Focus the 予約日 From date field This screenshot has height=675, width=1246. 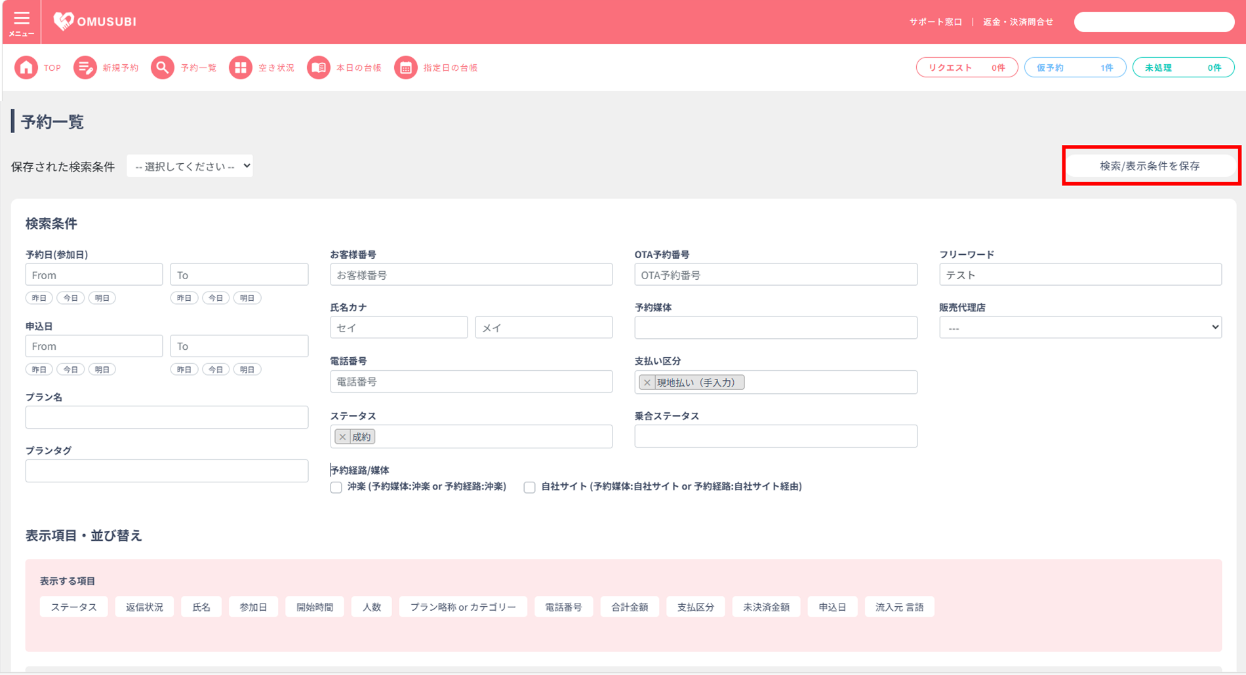(94, 275)
